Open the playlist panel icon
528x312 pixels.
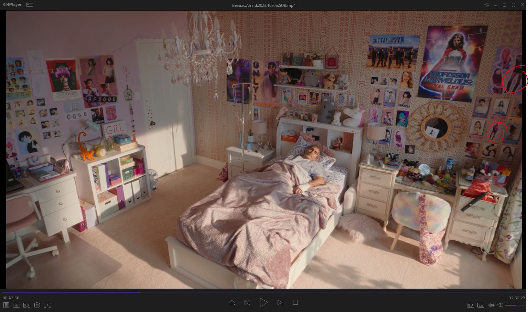(6, 305)
